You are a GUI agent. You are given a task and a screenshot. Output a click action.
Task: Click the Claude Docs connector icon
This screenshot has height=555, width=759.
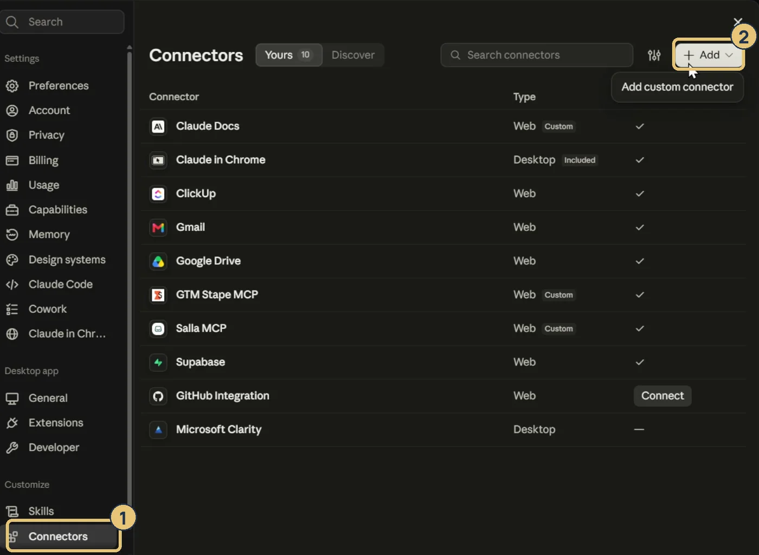[x=158, y=126]
